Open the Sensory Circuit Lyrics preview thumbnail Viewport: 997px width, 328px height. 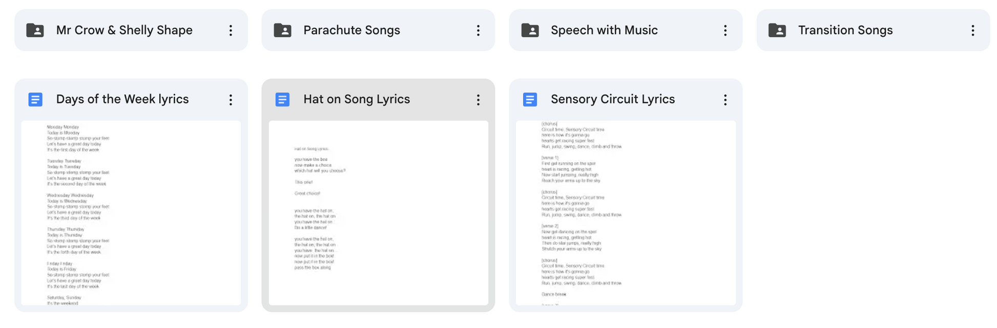[626, 213]
